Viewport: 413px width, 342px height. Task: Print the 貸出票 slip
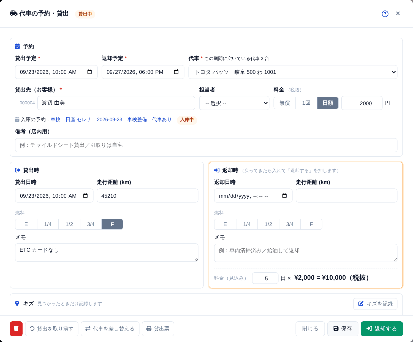coord(158,329)
